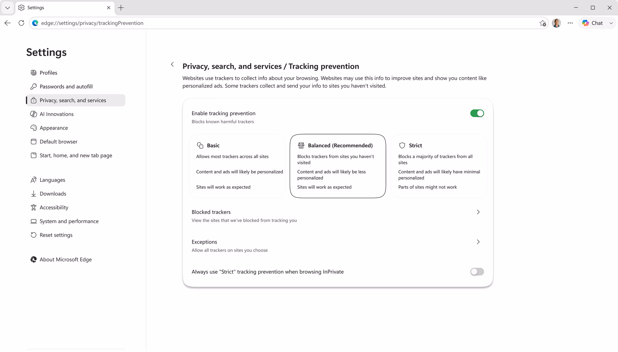Click the Reset settings circular arrow icon

coord(33,235)
